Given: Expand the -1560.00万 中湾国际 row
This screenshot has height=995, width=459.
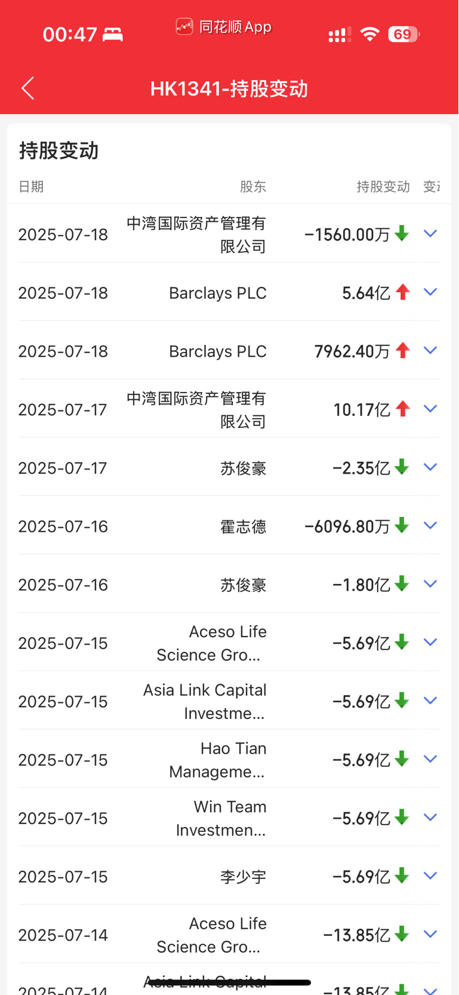Looking at the screenshot, I should (x=430, y=234).
